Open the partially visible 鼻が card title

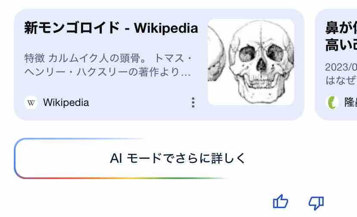pos(341,28)
